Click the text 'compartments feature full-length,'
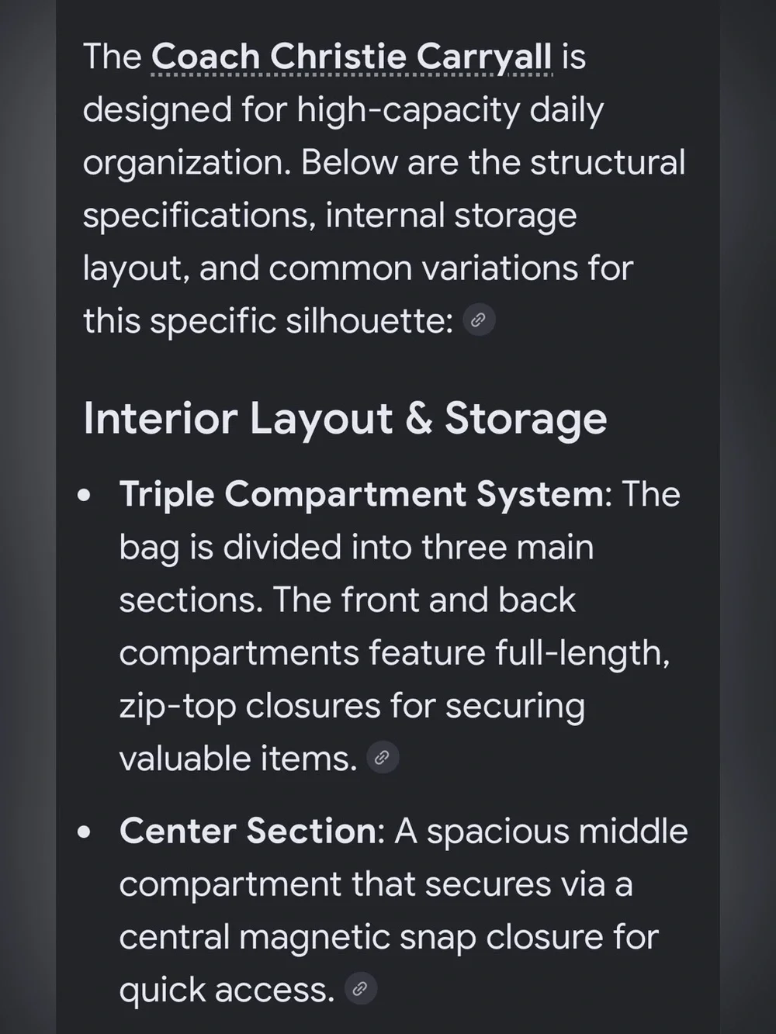Viewport: 776px width, 1034px height. click(394, 653)
